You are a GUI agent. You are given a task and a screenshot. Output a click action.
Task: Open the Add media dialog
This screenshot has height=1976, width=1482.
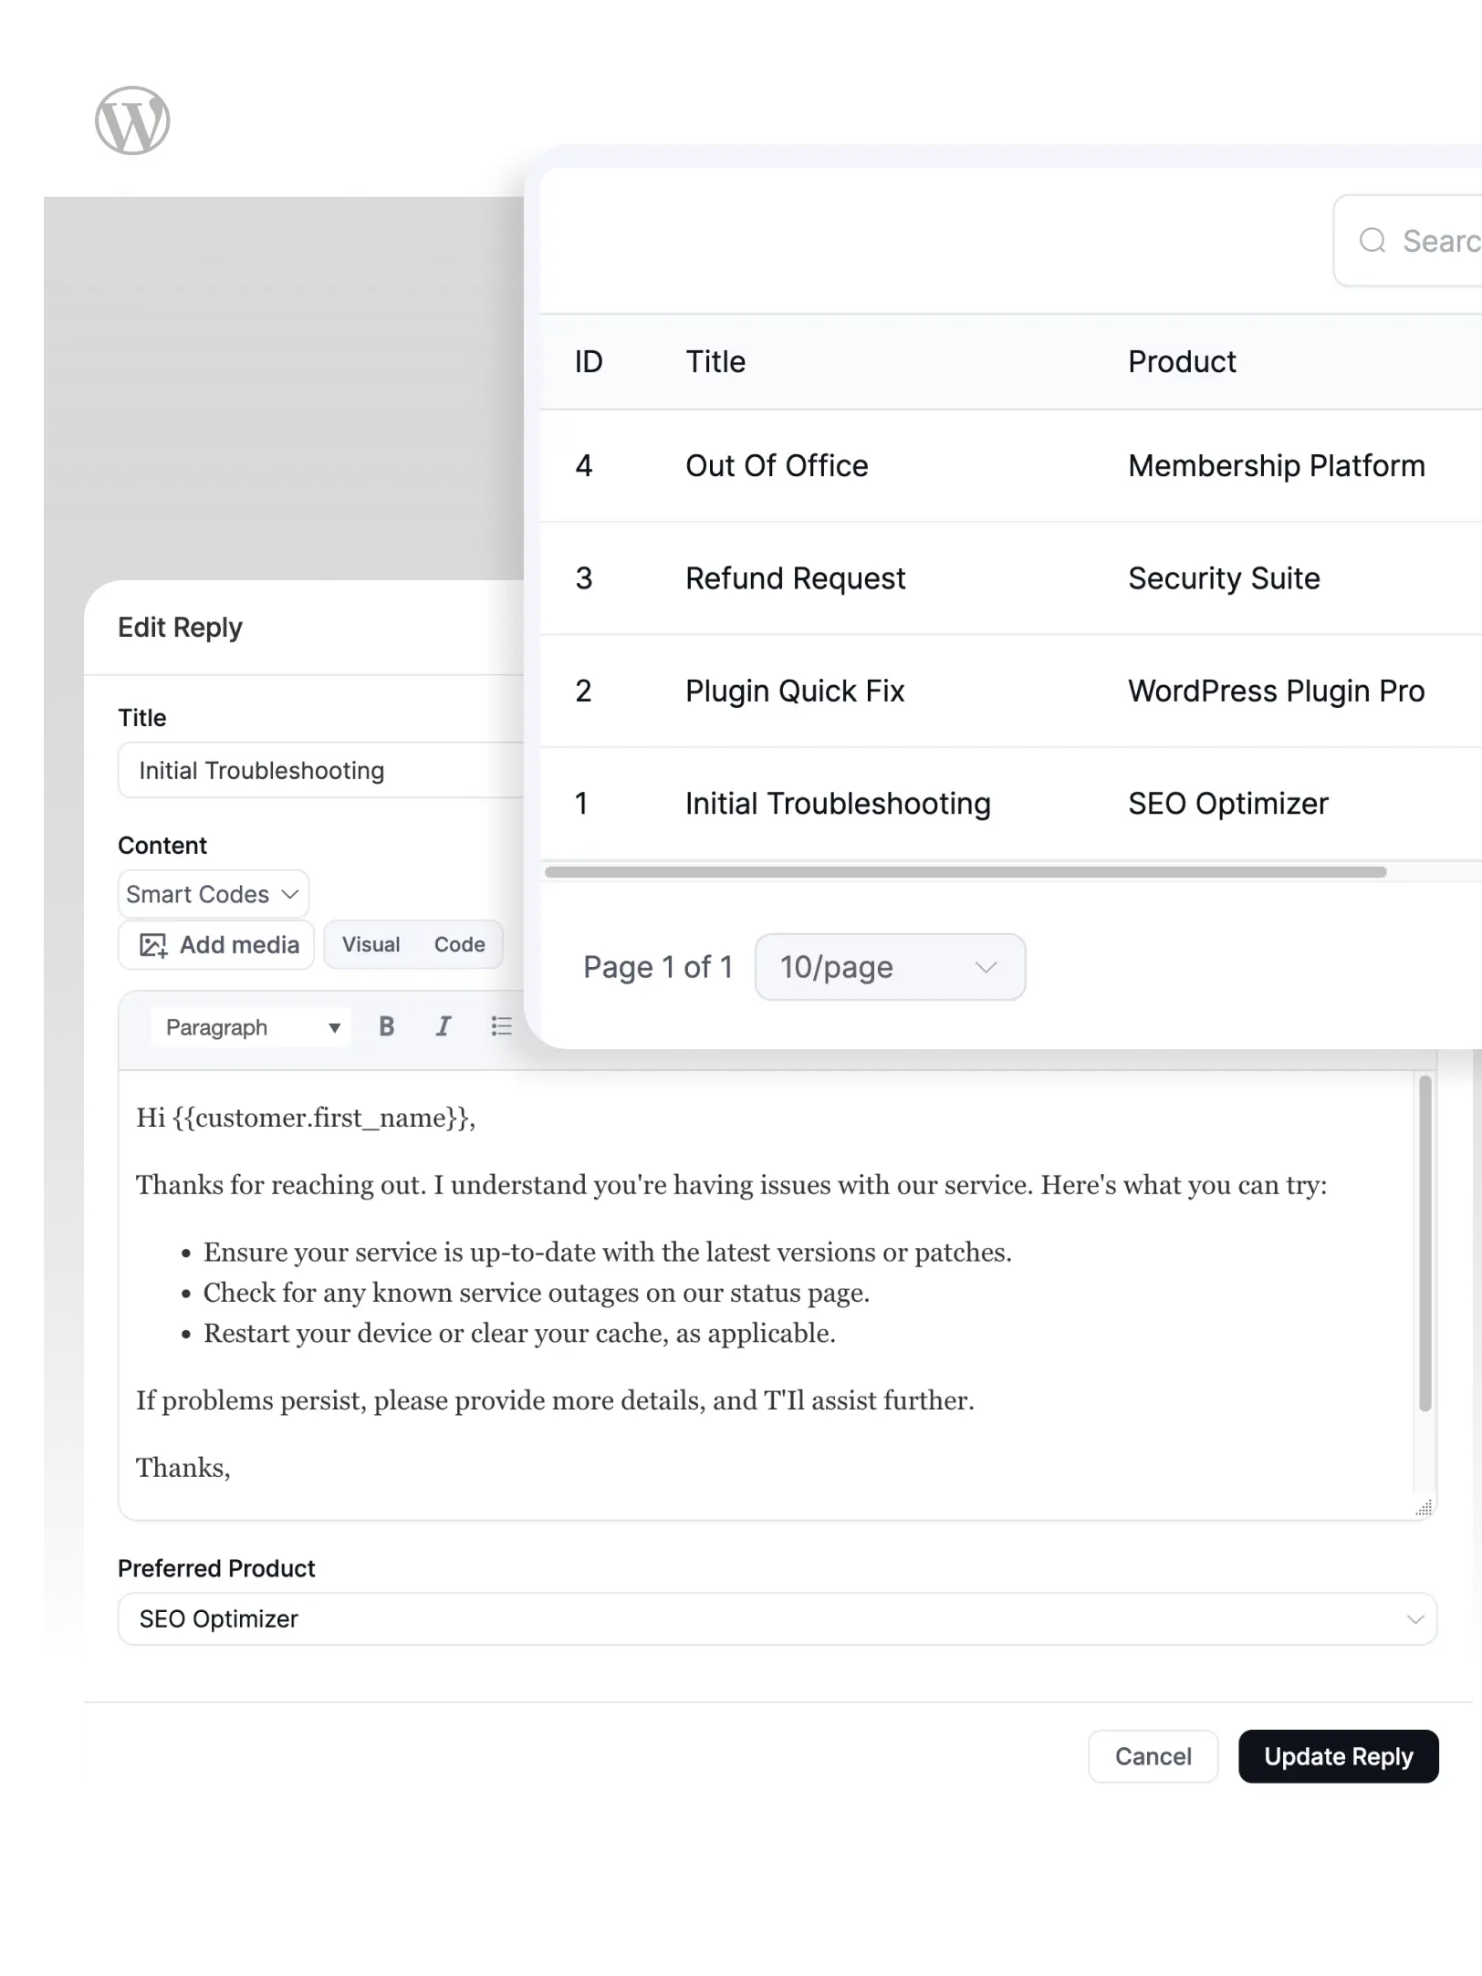(x=215, y=944)
